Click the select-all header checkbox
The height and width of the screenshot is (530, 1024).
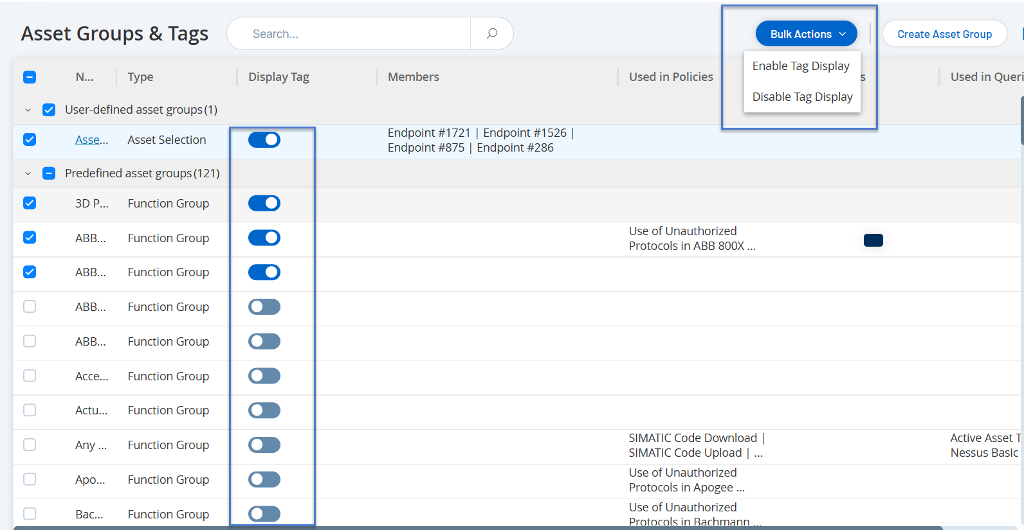coord(30,77)
